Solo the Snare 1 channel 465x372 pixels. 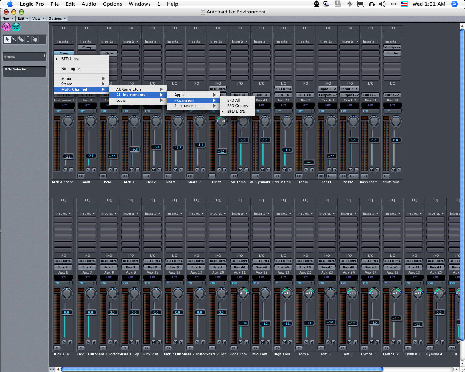(x=181, y=170)
